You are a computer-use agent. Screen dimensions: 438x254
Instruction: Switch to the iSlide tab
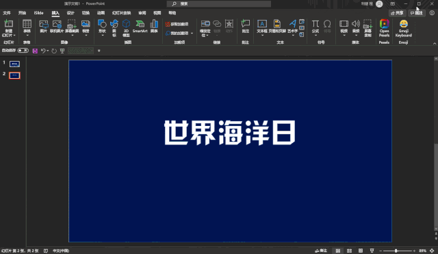pyautogui.click(x=38, y=13)
